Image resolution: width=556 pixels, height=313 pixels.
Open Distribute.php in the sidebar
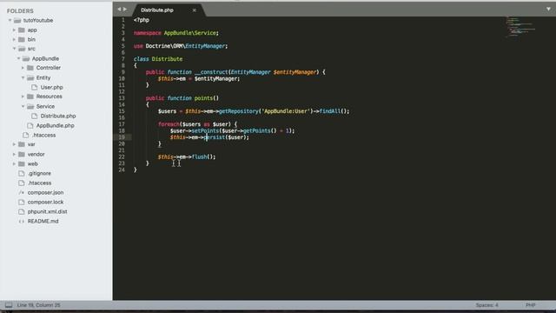pyautogui.click(x=58, y=116)
